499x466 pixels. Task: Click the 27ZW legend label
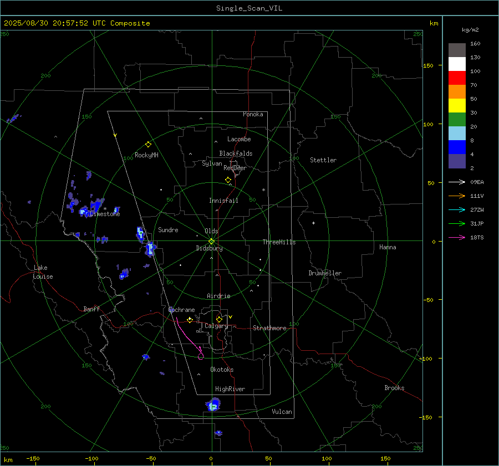tap(477, 209)
